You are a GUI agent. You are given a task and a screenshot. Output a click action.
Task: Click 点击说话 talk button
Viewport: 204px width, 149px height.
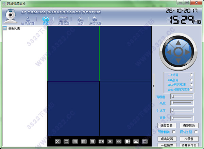(167, 139)
